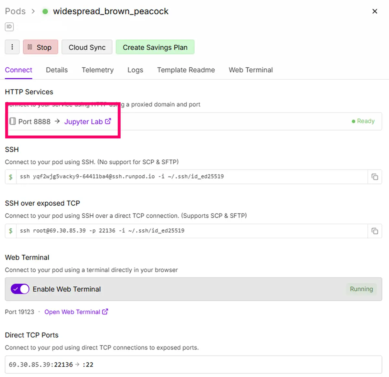
Task: Click the three-dot more options button
Action: coord(12,47)
